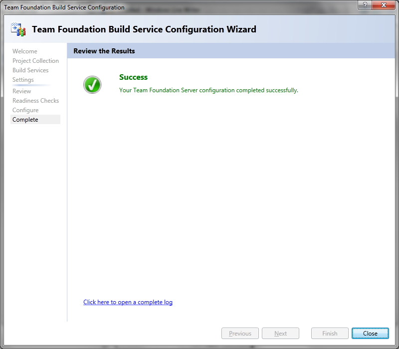Select the Review step

(21, 91)
